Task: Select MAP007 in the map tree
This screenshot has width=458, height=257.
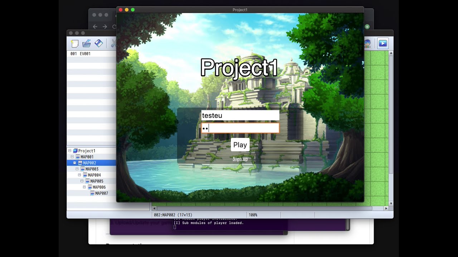Action: coord(102,193)
